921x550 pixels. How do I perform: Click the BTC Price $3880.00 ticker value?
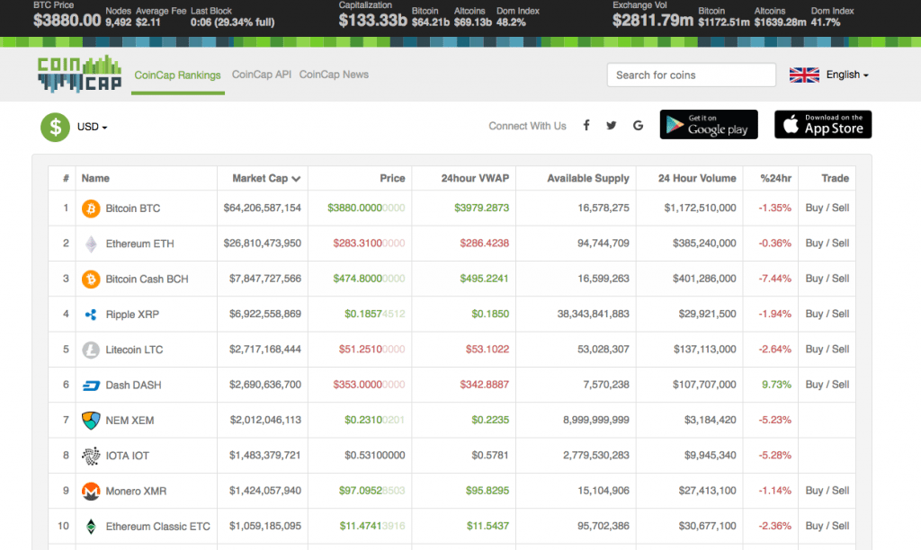pyautogui.click(x=67, y=21)
